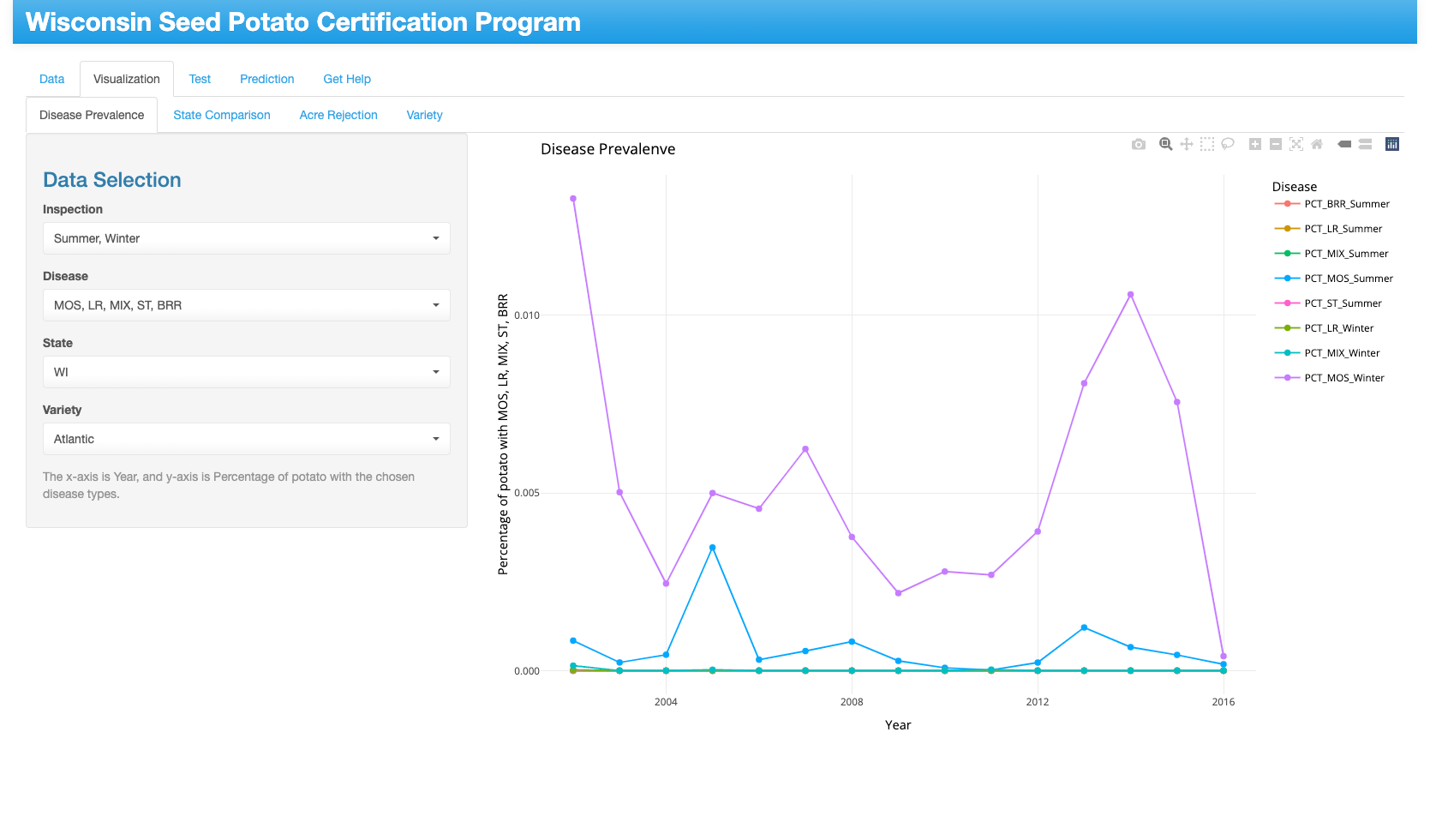The image size is (1430, 822).
Task: Click the 2014 peak point on MOS_Winter line
Action: point(1131,295)
